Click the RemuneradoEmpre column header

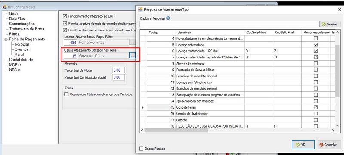(x=316, y=32)
